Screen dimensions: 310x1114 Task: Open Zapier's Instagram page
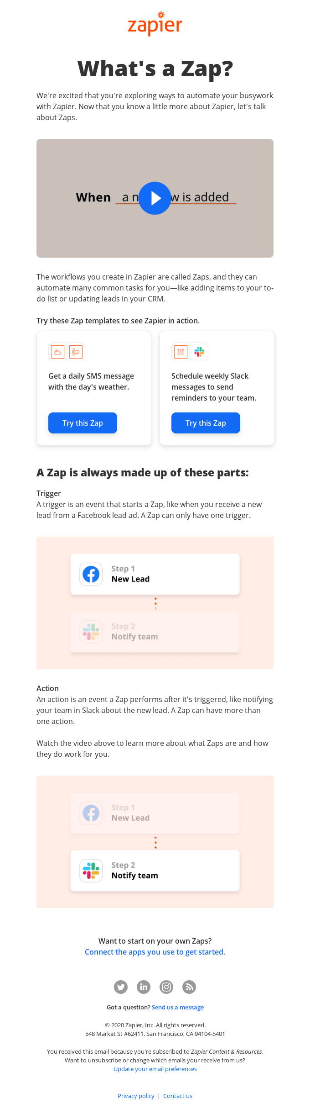click(166, 987)
